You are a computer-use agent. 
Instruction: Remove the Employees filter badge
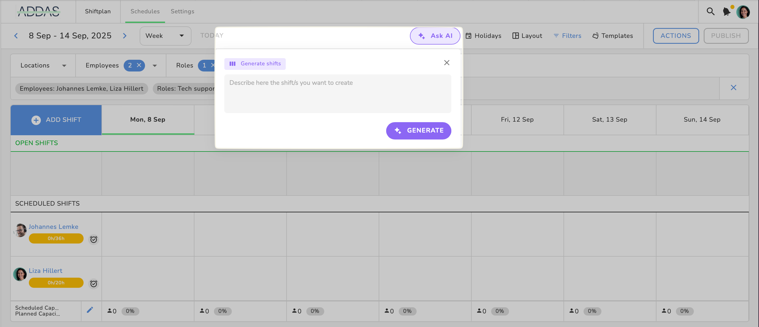pyautogui.click(x=139, y=65)
